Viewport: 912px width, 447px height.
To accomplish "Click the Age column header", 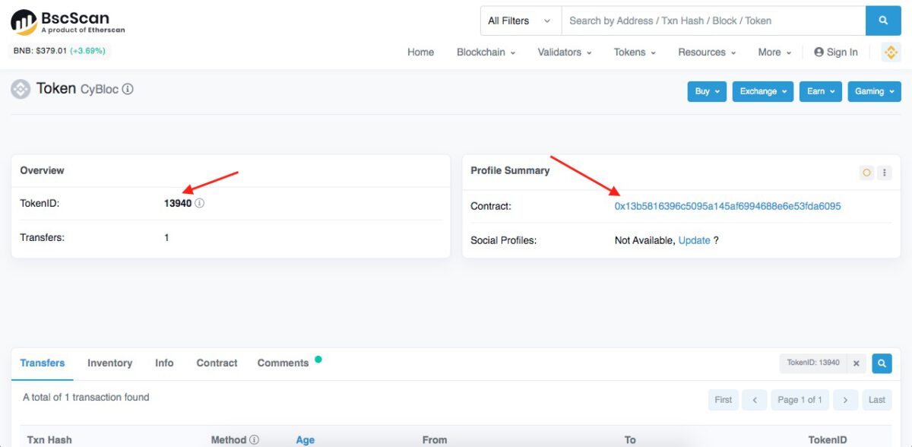I will point(306,440).
